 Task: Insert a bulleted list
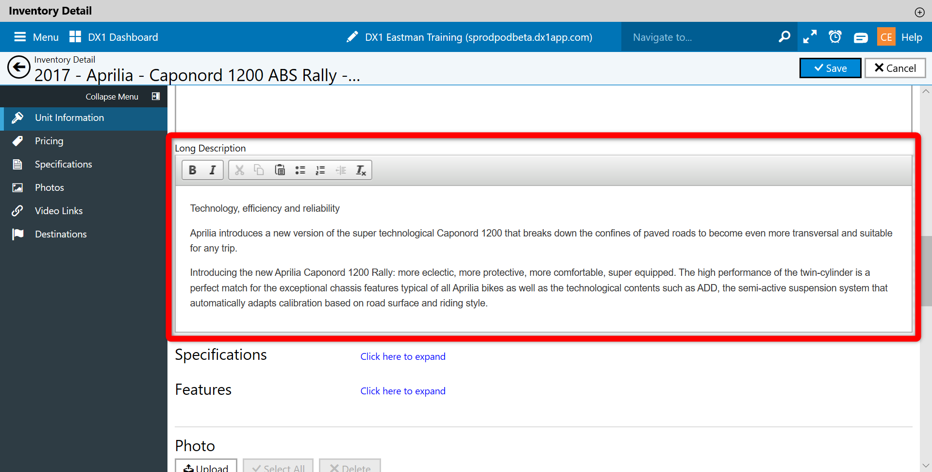coord(300,170)
